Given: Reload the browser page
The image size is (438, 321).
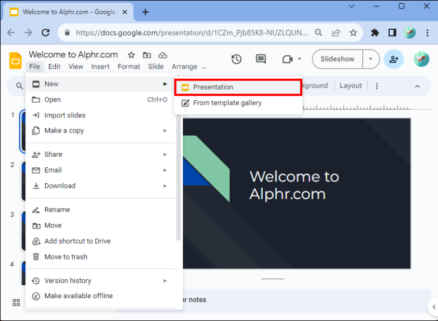Looking at the screenshot, I should (x=46, y=32).
